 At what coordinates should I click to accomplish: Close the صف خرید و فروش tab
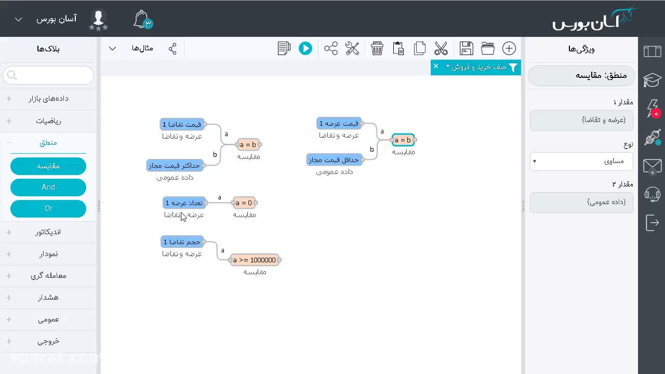tap(436, 66)
